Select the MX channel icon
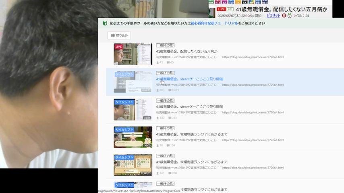 pyautogui.click(x=251, y=2)
